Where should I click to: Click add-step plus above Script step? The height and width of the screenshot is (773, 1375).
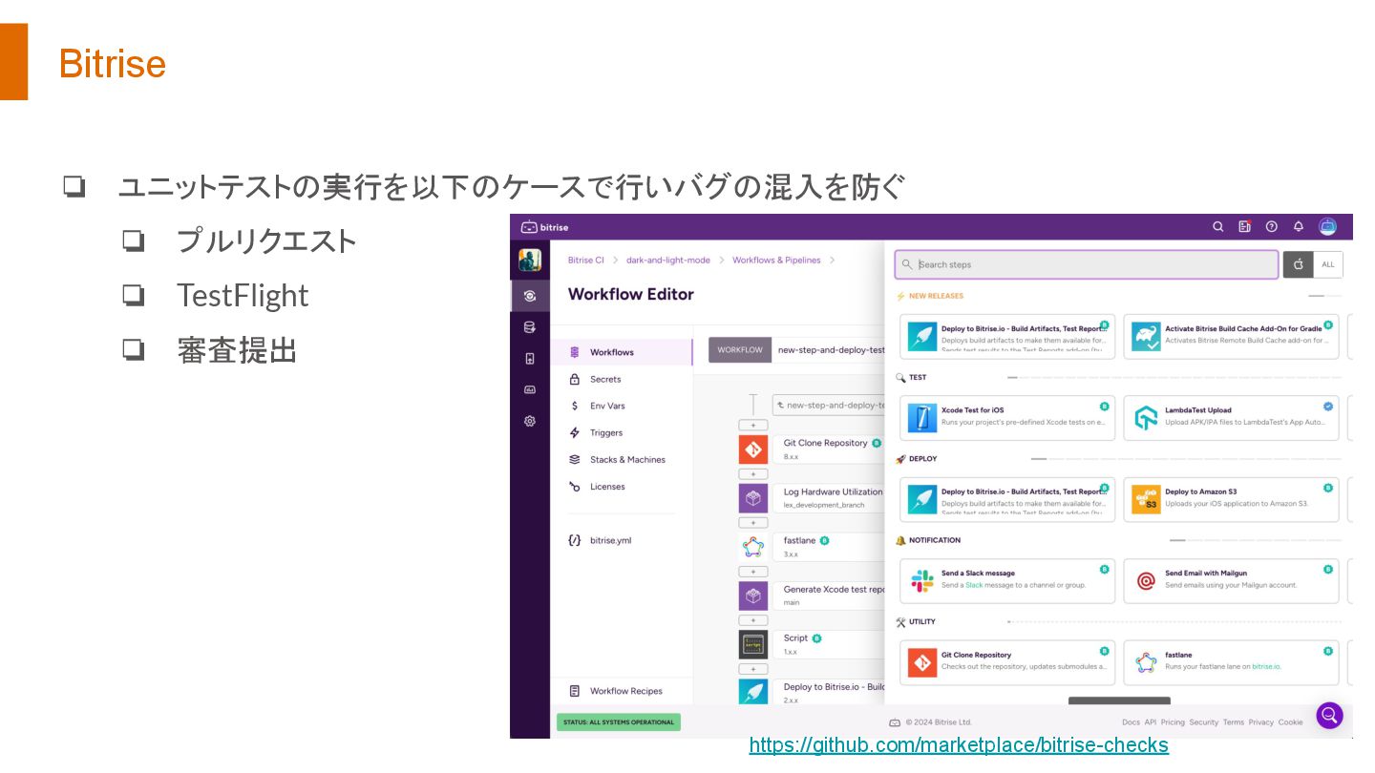click(x=753, y=620)
